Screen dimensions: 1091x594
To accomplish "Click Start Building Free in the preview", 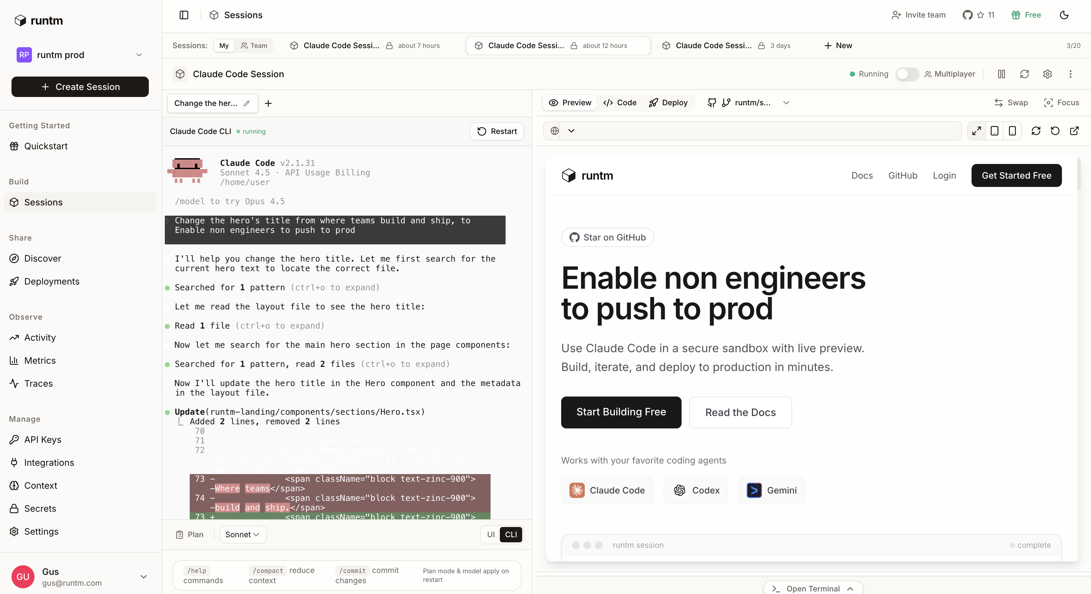I will tap(621, 412).
